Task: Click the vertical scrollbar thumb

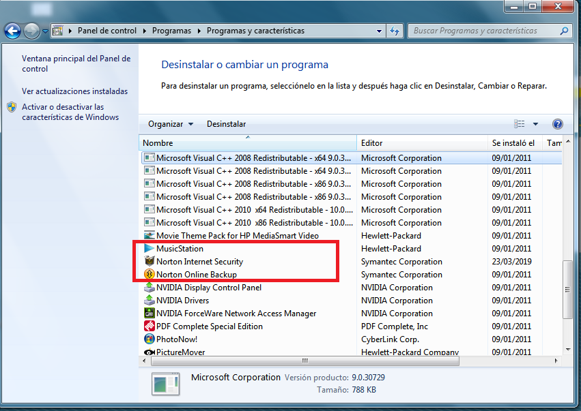Action: [567, 289]
